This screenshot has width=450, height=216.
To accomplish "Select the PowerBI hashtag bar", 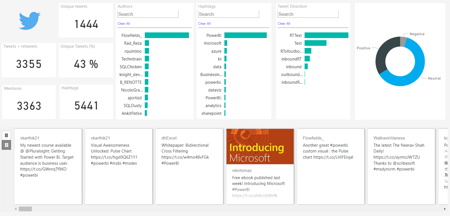I will 246,35.
